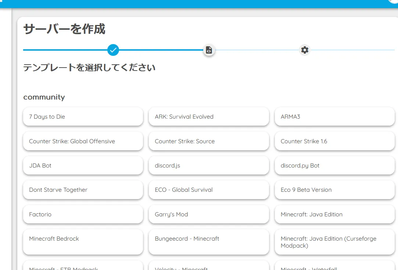The height and width of the screenshot is (270, 398).
Task: Choose Counter Strike: Source template
Action: coord(209,141)
